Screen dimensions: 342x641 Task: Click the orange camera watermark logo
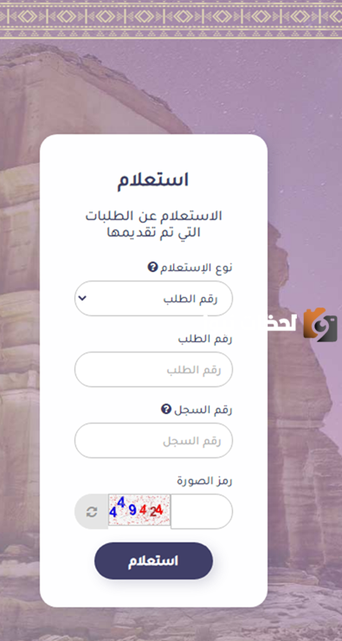[320, 325]
